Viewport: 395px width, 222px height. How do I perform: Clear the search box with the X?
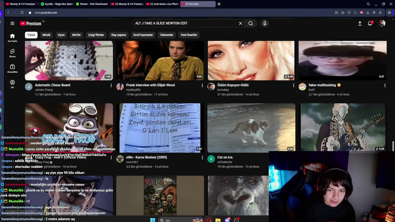pos(241,23)
